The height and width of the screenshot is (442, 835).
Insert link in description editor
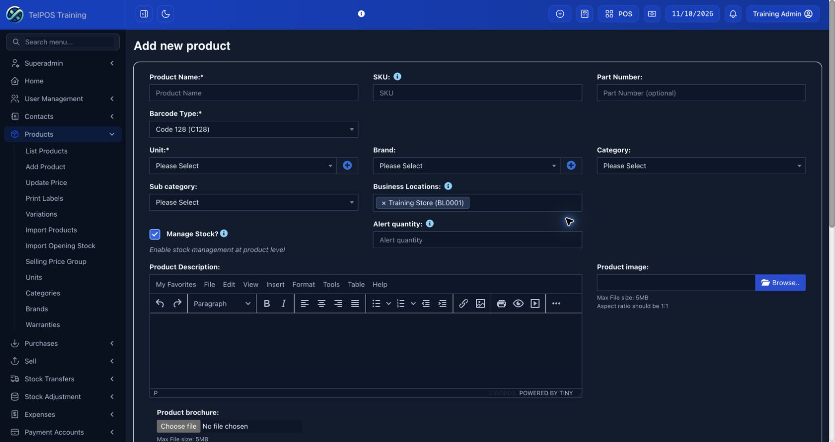click(463, 303)
